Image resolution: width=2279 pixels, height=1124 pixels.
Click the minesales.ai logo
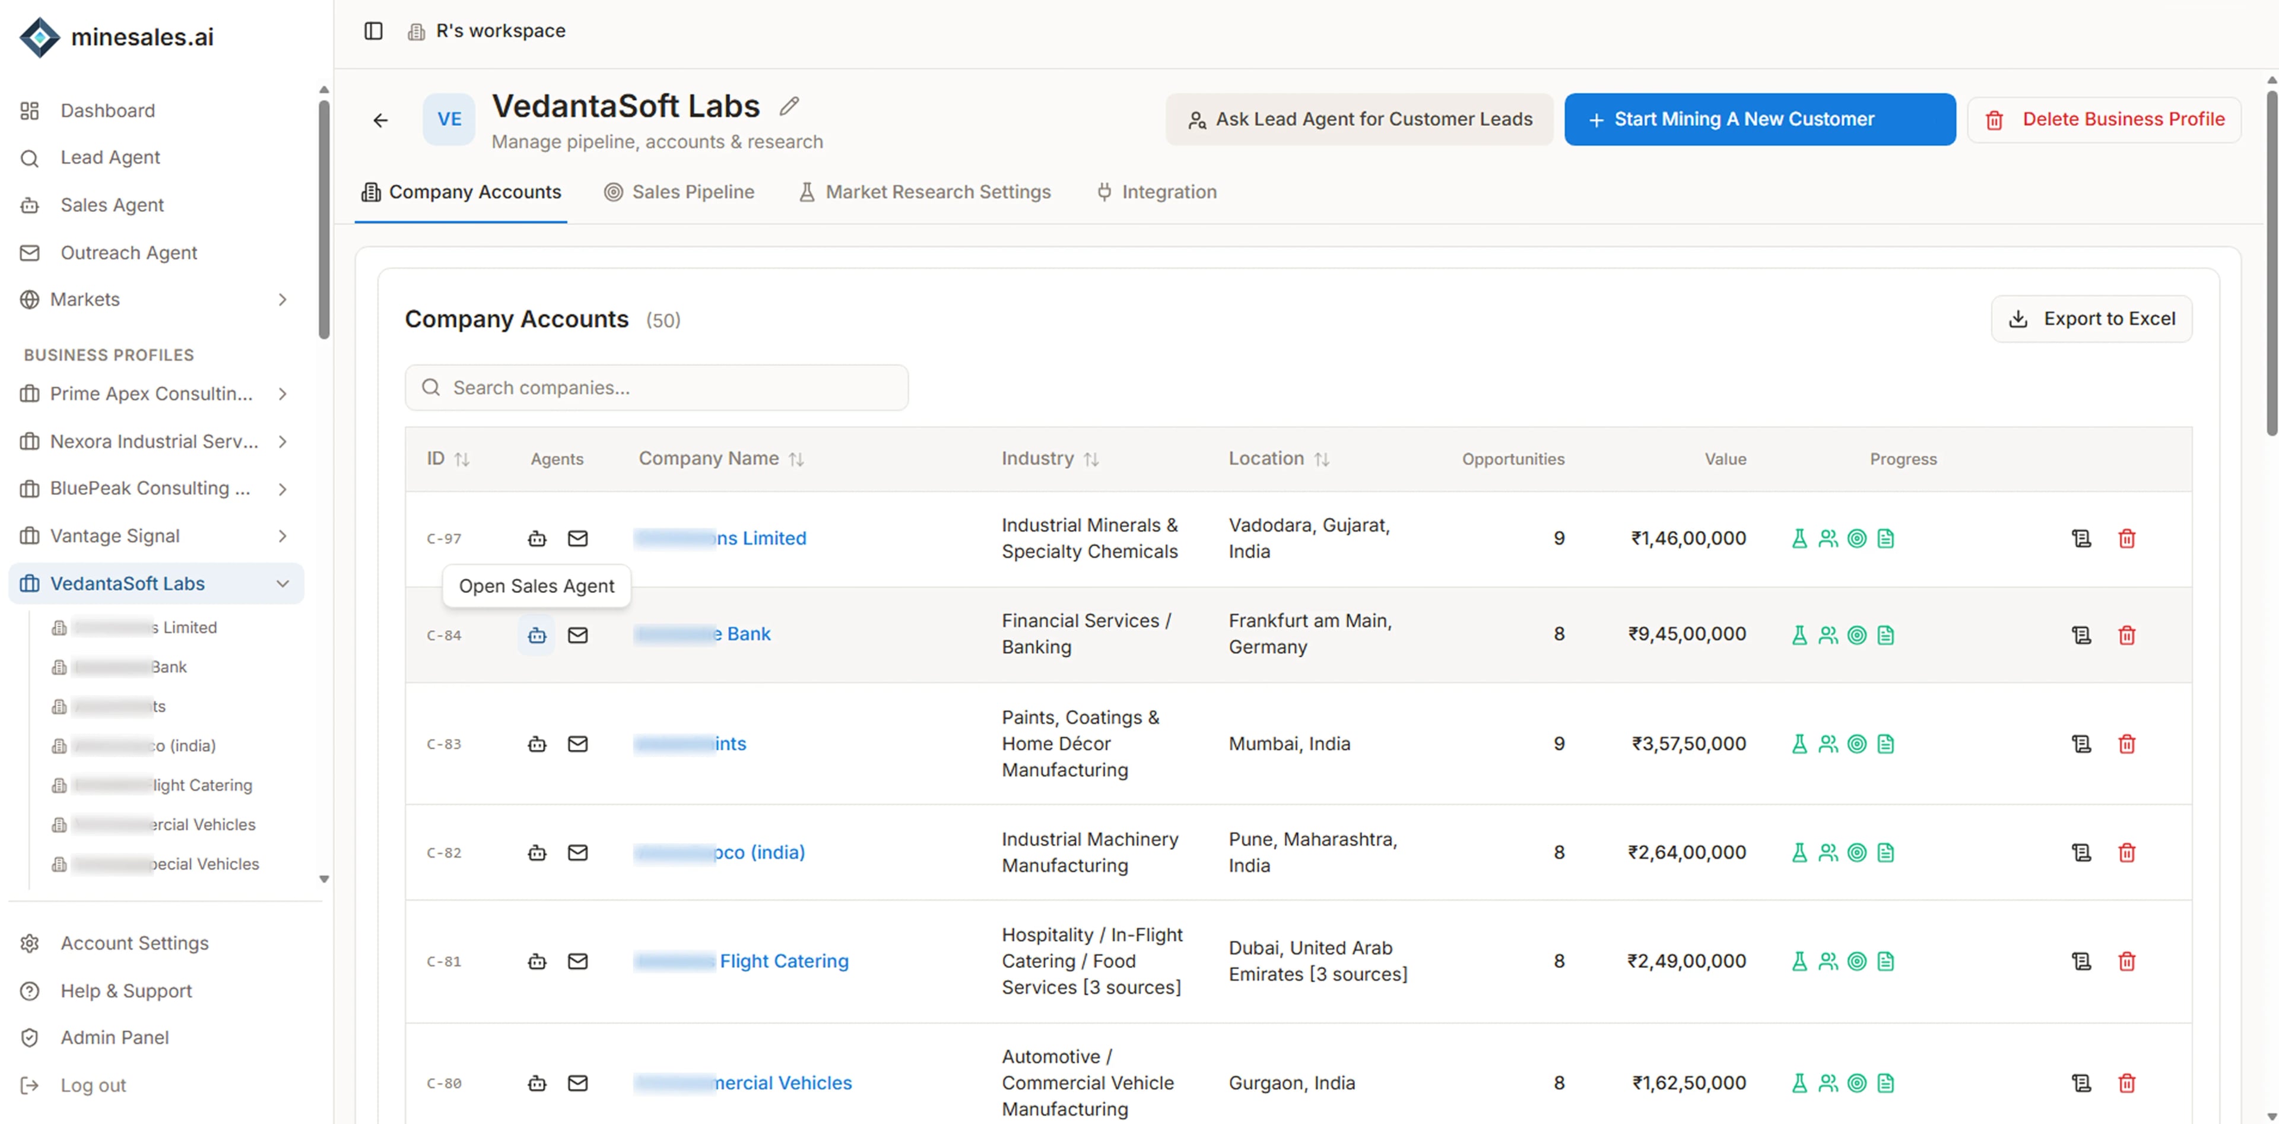pyautogui.click(x=117, y=37)
